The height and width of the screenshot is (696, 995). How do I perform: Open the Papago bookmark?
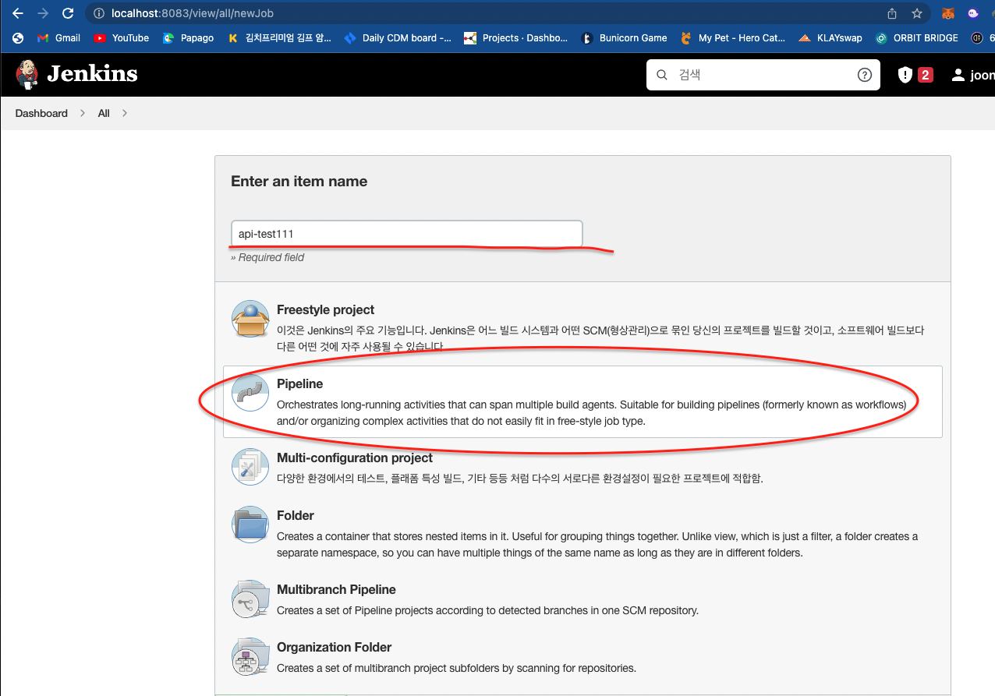point(188,37)
